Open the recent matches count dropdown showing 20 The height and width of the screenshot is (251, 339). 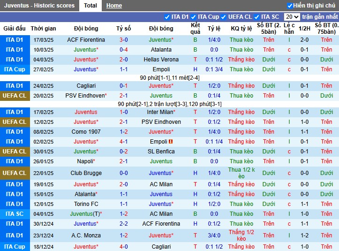coord(292,17)
